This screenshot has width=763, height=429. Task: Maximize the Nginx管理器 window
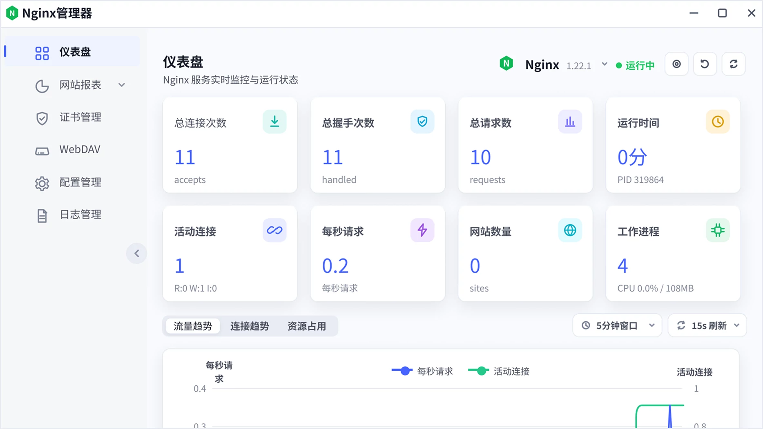click(x=722, y=13)
